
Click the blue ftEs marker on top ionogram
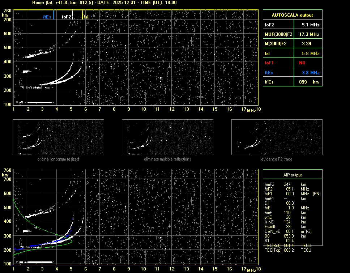point(54,14)
